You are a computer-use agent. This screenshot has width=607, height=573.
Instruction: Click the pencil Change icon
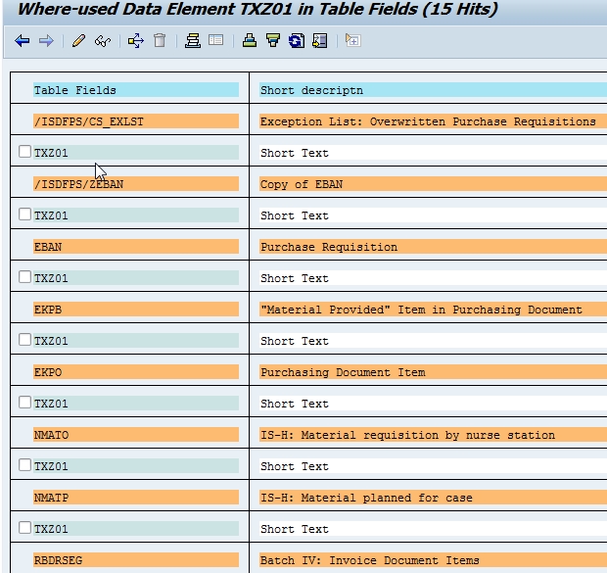pos(78,41)
